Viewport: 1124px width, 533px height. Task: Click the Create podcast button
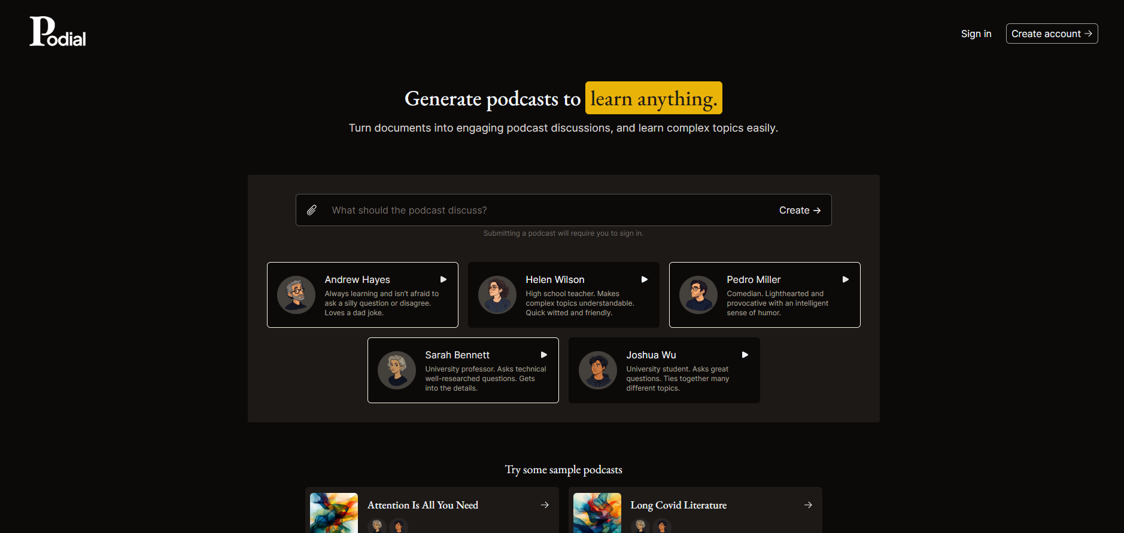point(800,210)
